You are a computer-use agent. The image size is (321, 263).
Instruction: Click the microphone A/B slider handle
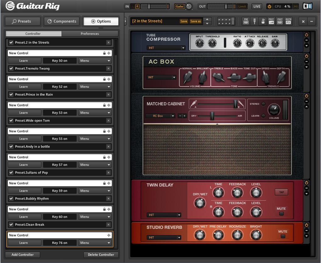236,104
